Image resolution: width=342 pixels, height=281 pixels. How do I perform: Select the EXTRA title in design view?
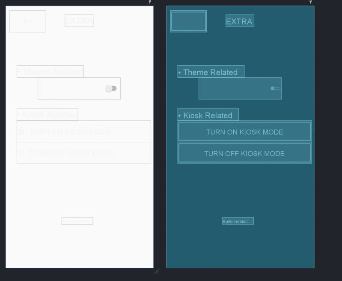point(79,20)
